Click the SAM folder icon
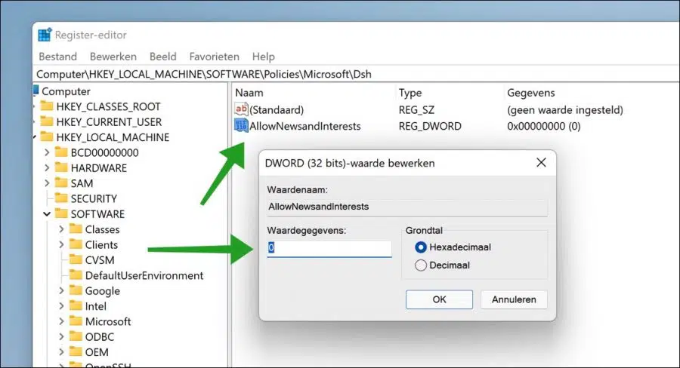Screen dimensions: 680x368 [x=61, y=183]
